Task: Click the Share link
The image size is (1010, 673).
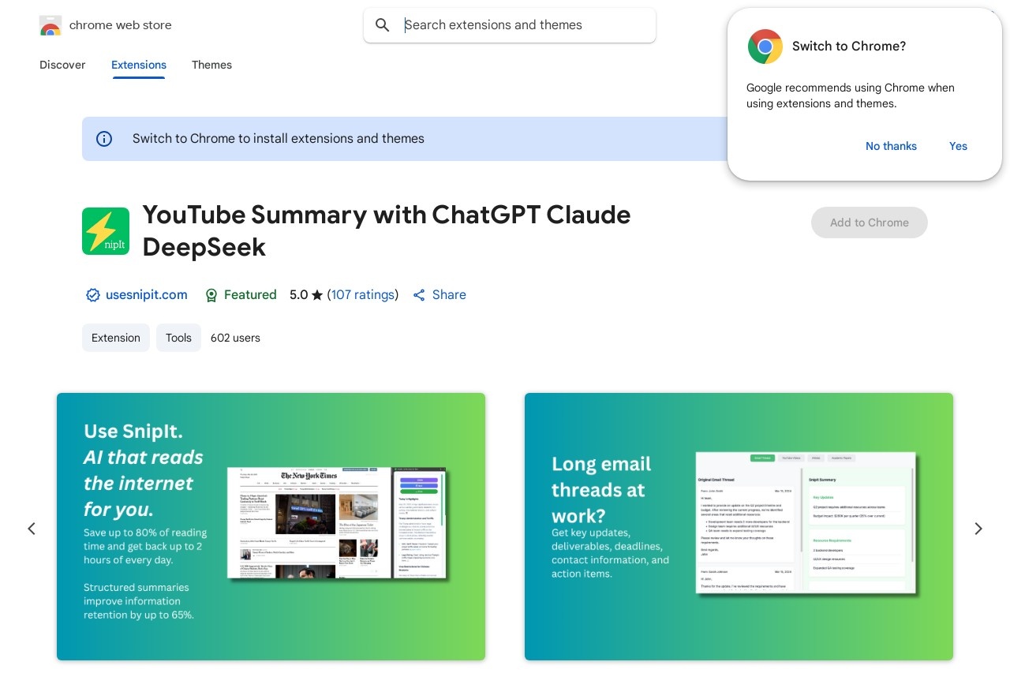Action: 449,295
